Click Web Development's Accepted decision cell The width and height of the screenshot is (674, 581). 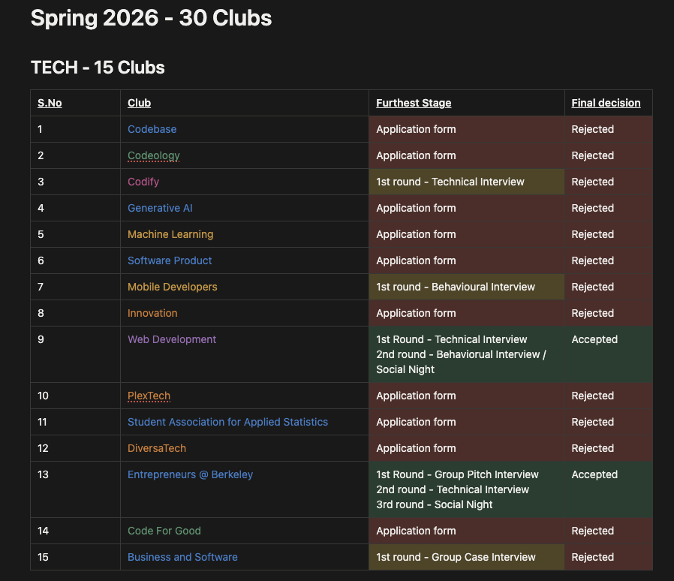coord(608,354)
